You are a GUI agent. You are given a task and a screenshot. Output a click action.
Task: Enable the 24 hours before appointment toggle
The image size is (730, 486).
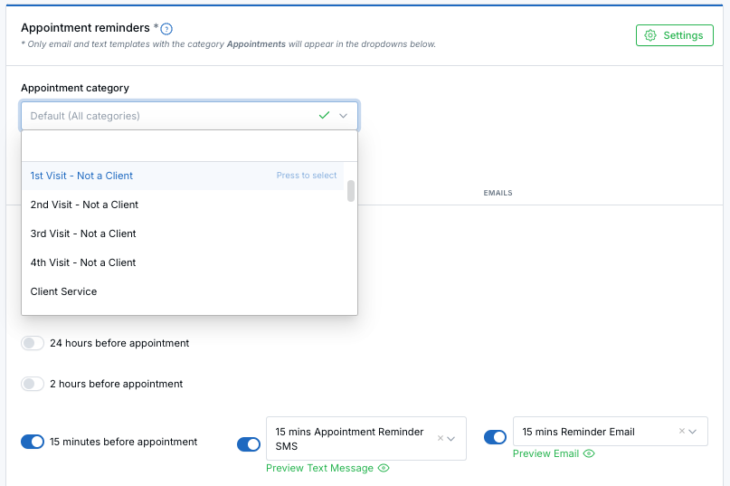click(x=33, y=344)
